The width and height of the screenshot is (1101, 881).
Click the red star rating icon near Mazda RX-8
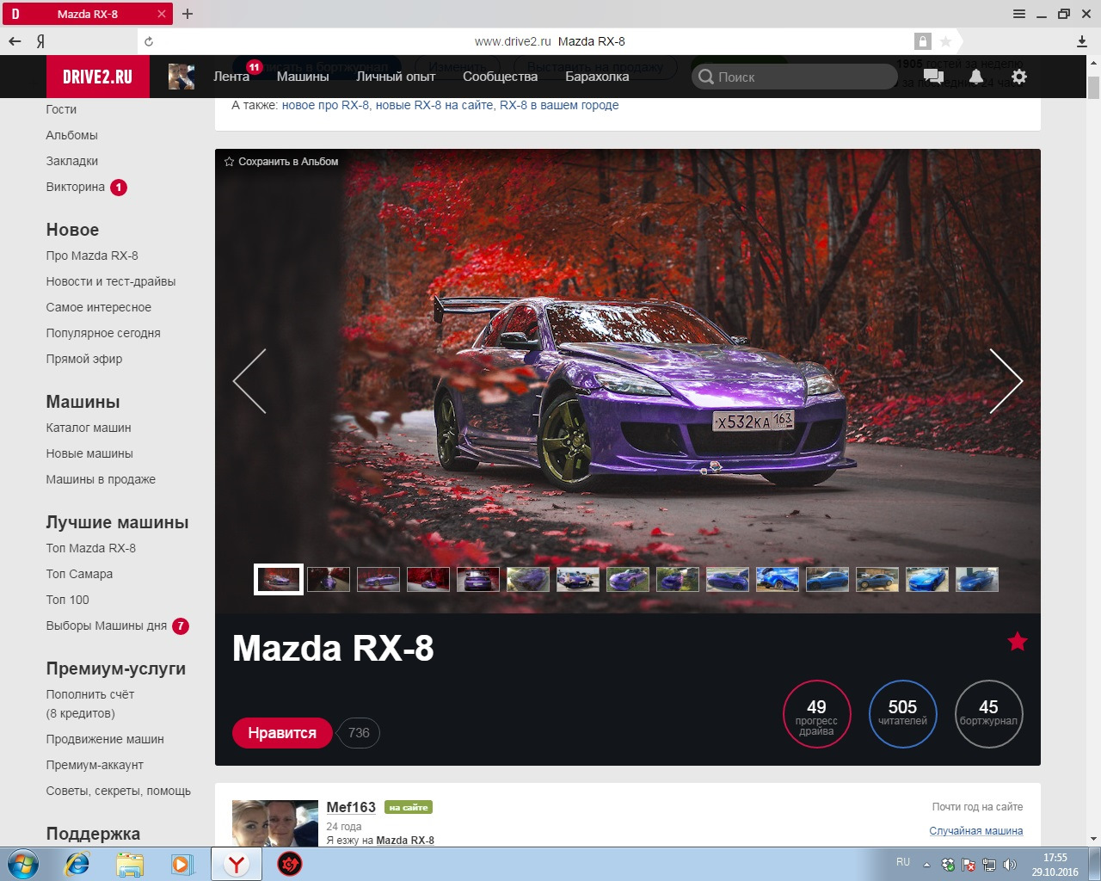(x=1018, y=642)
